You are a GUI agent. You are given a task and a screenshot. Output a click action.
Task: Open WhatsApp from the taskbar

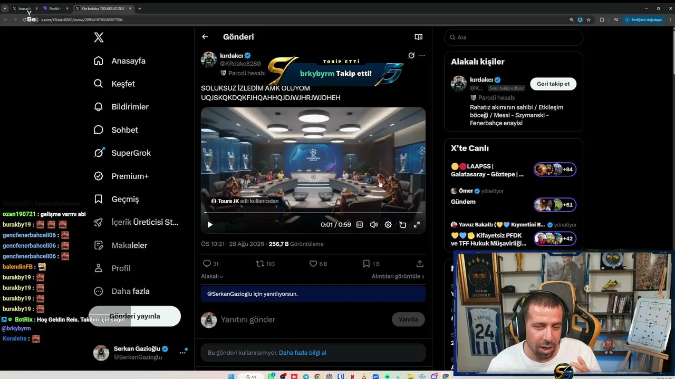(272, 376)
